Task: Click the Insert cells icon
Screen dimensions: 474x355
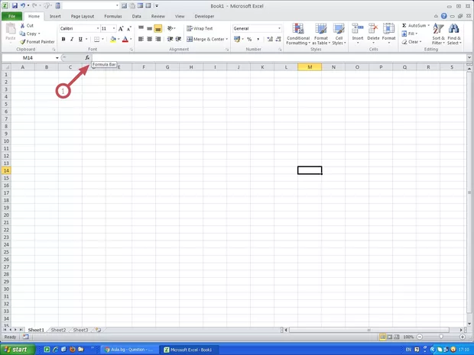Action: [x=358, y=29]
